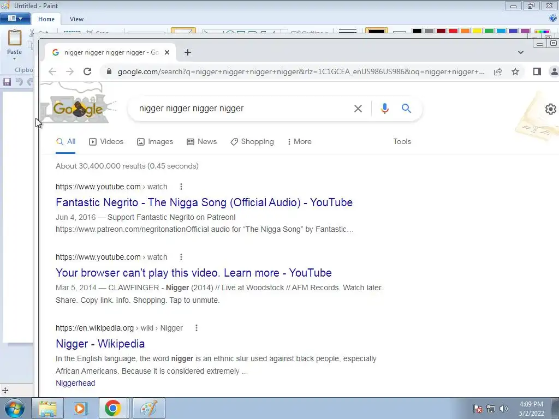This screenshot has width=559, height=419.
Task: Open Chrome's side panel icon
Action: pos(537,71)
